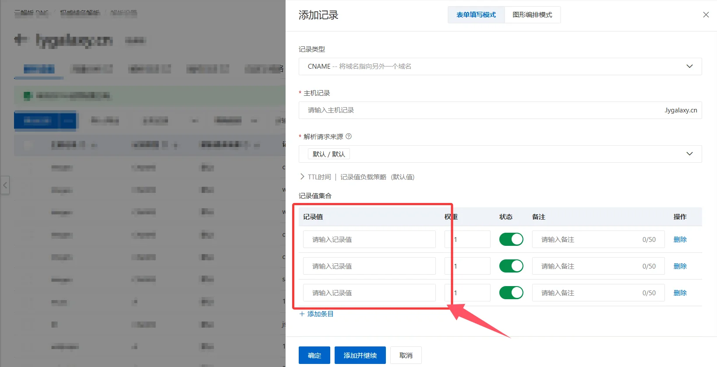Toggle the second row 状态 switch
The height and width of the screenshot is (367, 717).
coord(511,266)
